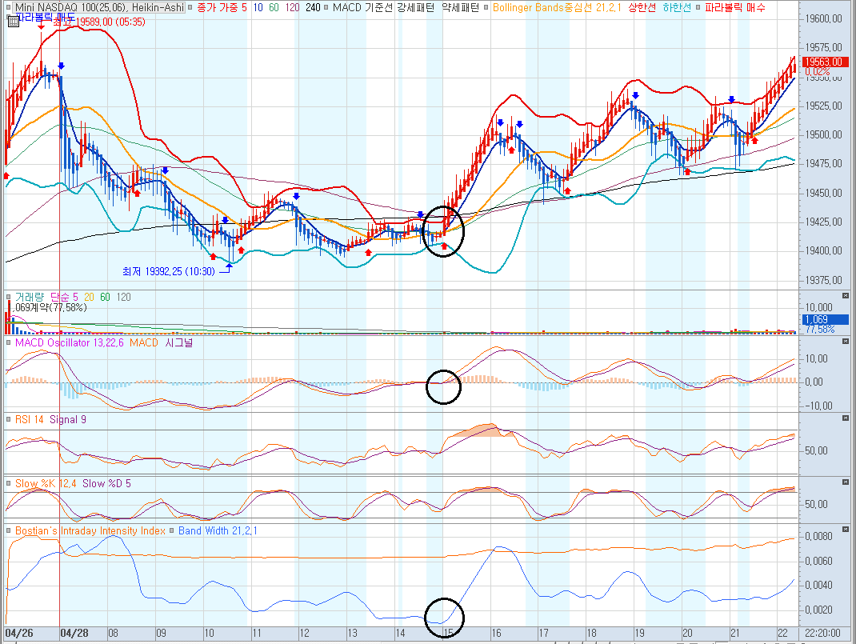The image size is (856, 644).
Task: Toggle the square marker before Band Width 21,2,1
Action: tap(171, 530)
